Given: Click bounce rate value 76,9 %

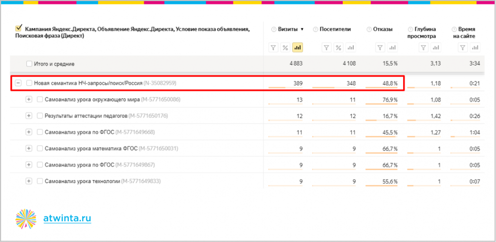Looking at the screenshot, I should point(389,100).
